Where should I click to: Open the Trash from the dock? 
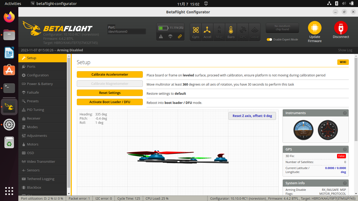tap(9, 143)
